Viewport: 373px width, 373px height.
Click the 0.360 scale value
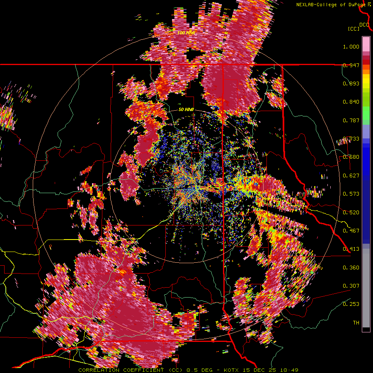351,268
